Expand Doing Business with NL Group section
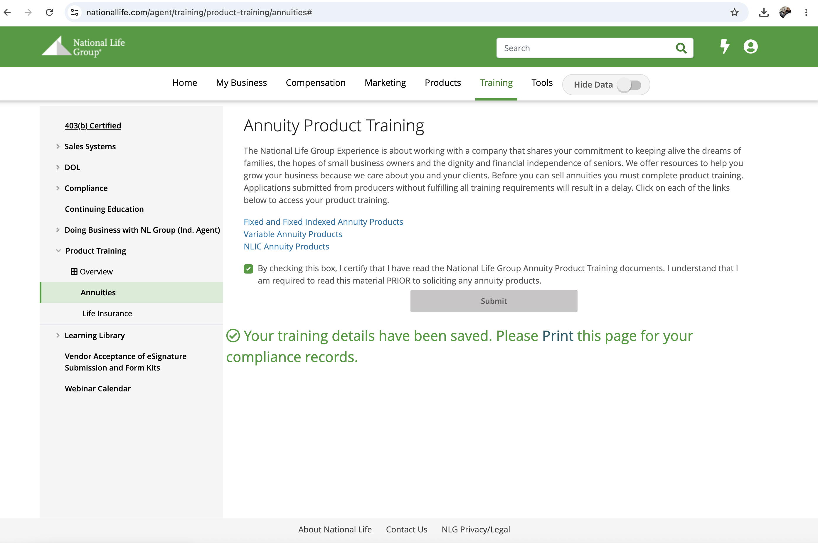 click(x=58, y=229)
